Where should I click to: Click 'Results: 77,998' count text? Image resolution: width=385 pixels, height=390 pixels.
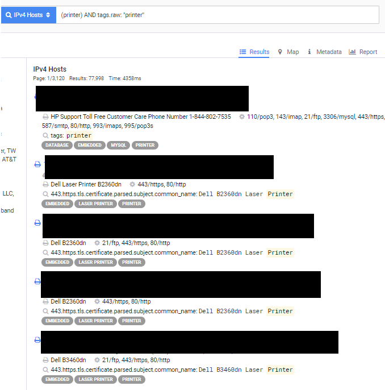pyautogui.click(x=86, y=78)
